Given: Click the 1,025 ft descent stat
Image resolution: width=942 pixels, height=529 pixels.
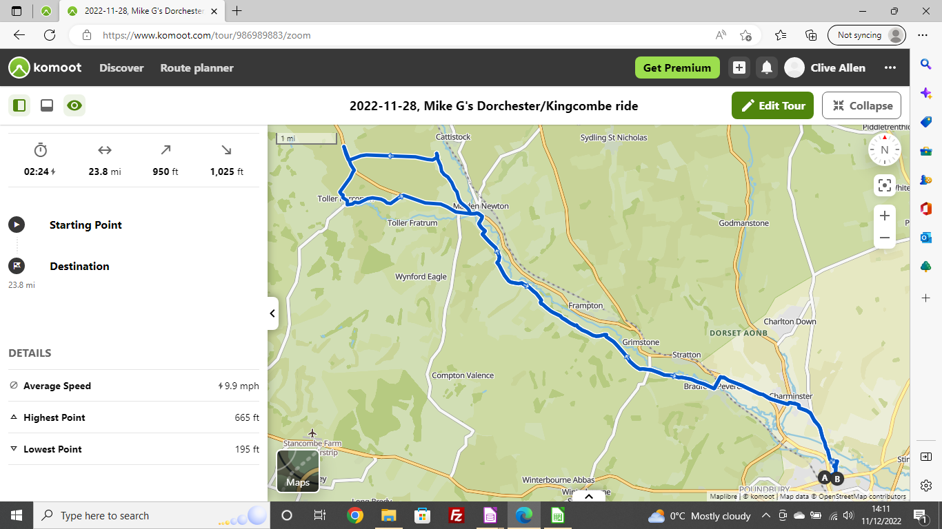Looking at the screenshot, I should [x=227, y=160].
